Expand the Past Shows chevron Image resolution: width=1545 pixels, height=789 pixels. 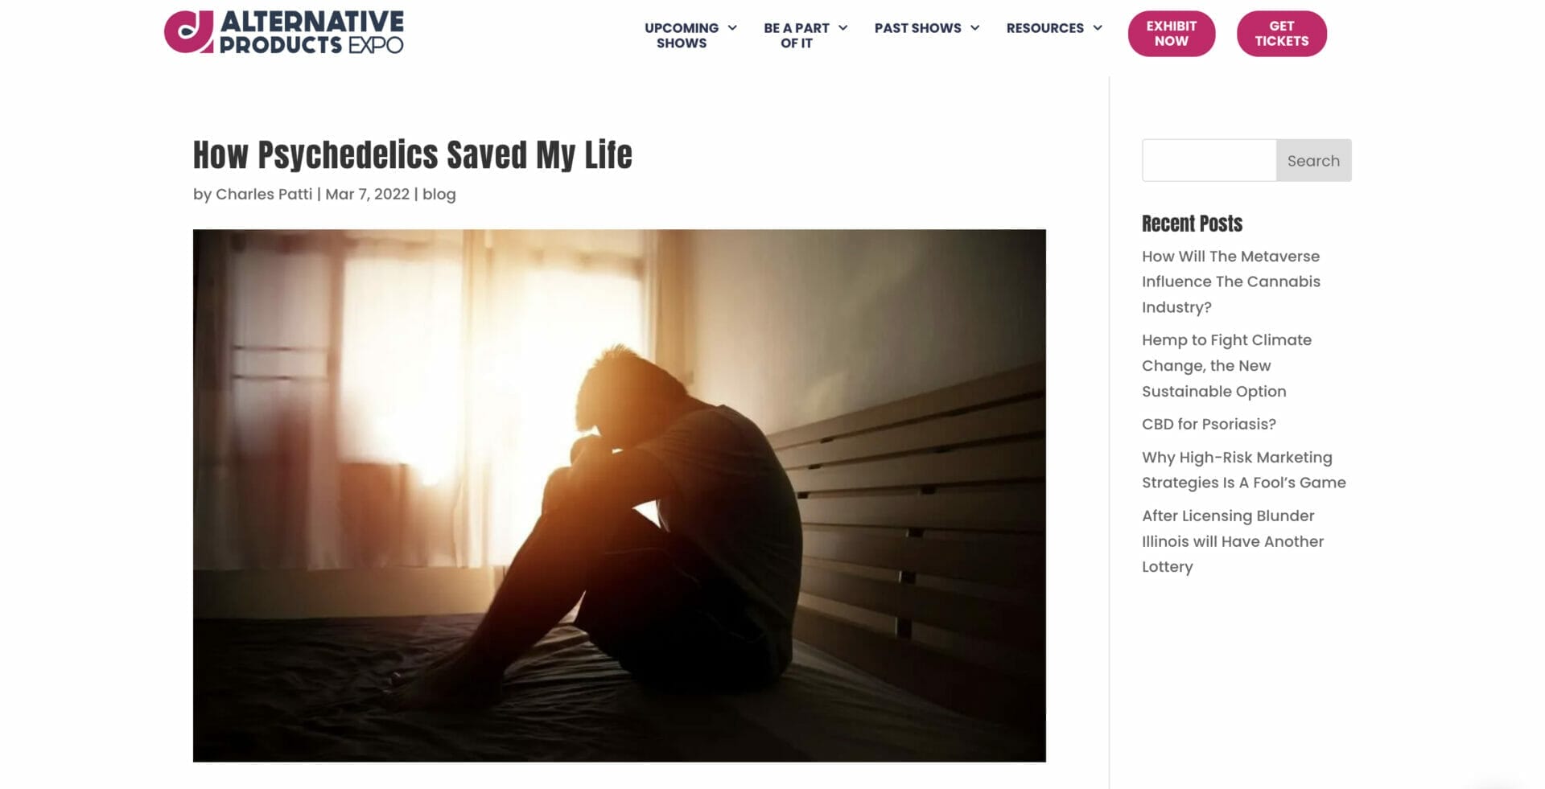(x=974, y=28)
